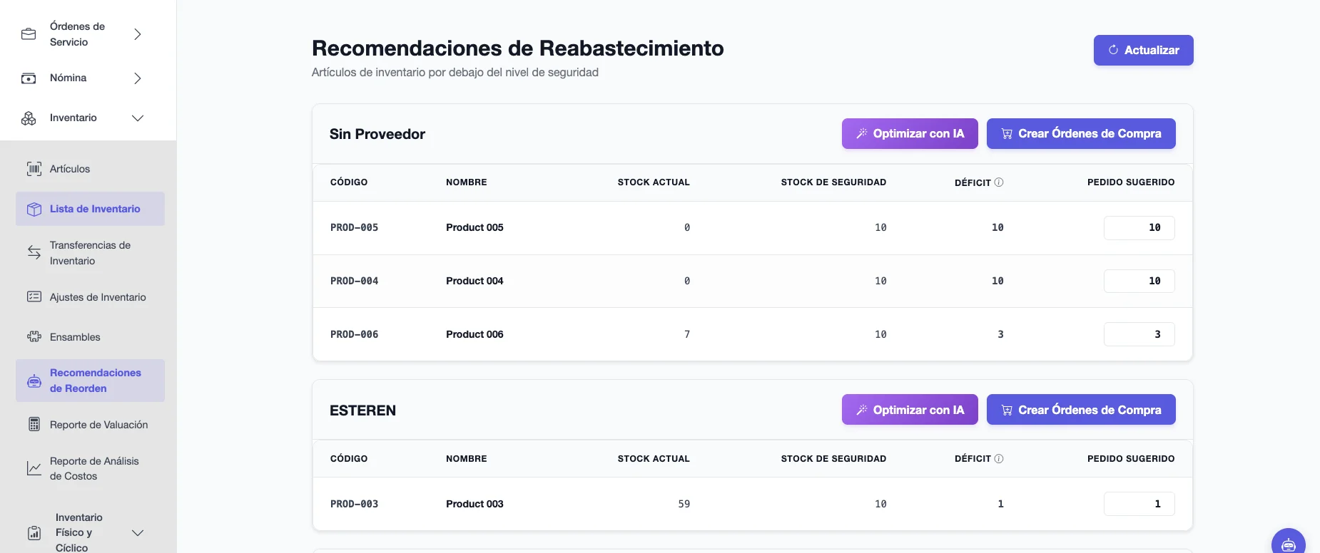Click the Órdenes de Servicio sidebar icon
The width and height of the screenshot is (1320, 553).
[x=29, y=34]
